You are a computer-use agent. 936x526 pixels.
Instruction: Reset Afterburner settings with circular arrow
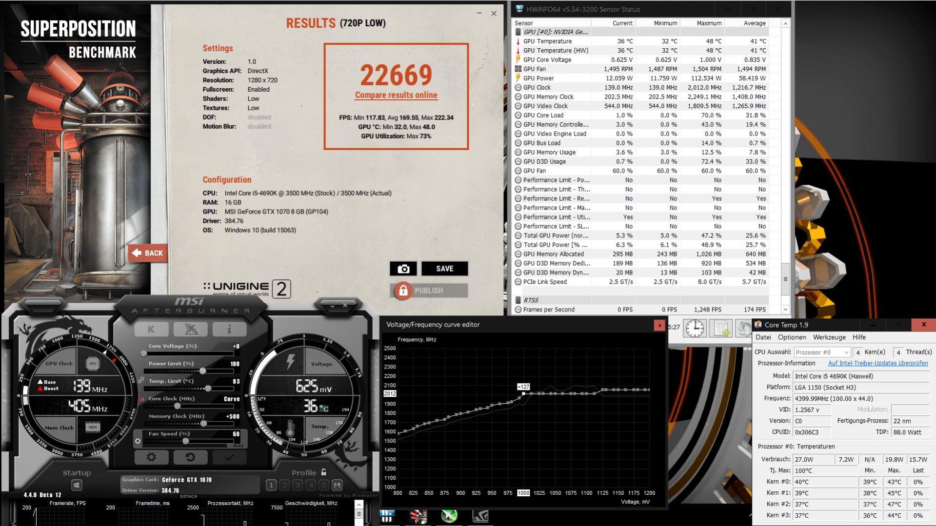tap(190, 457)
